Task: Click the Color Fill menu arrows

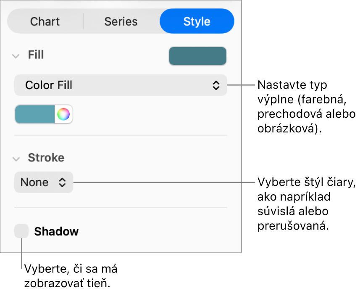Action: [216, 85]
